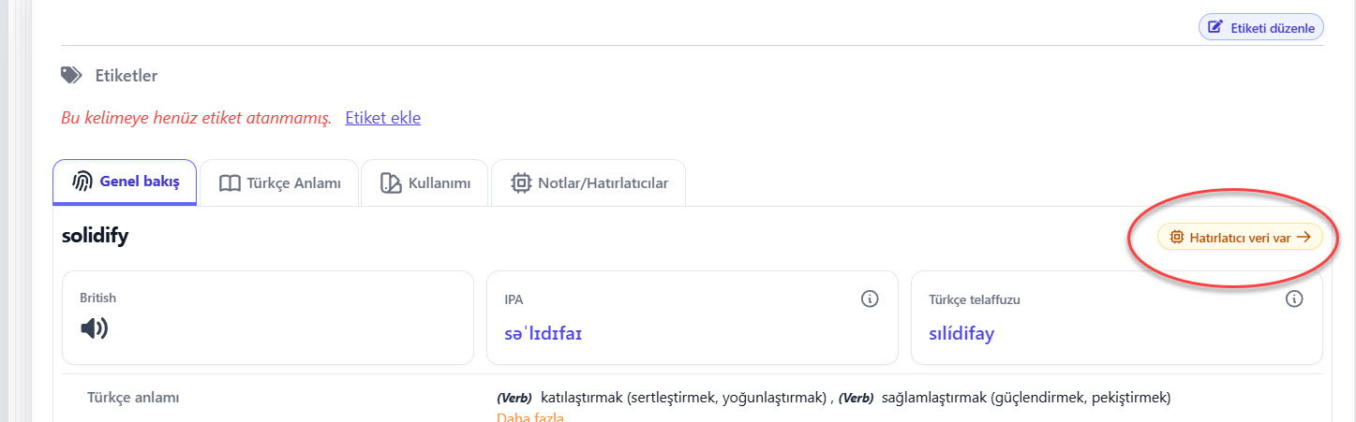Click the British label in the audio card
Viewport: 1356px width, 422px height.
pyautogui.click(x=98, y=298)
